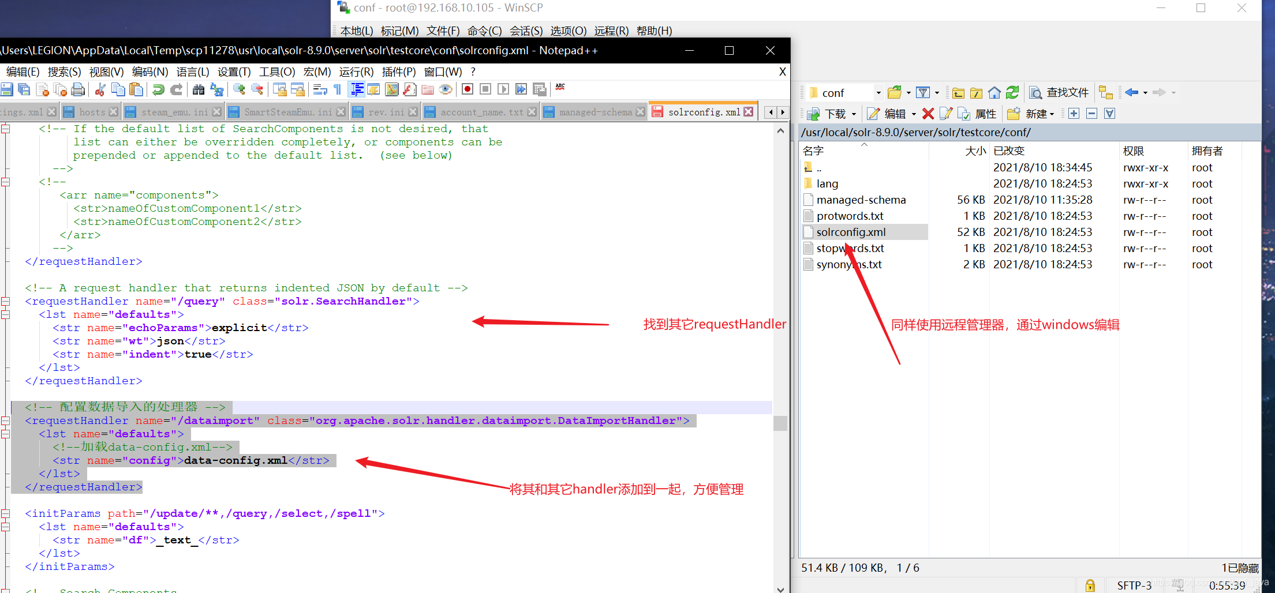
Task: Go to root directory in WinSCP
Action: [976, 93]
